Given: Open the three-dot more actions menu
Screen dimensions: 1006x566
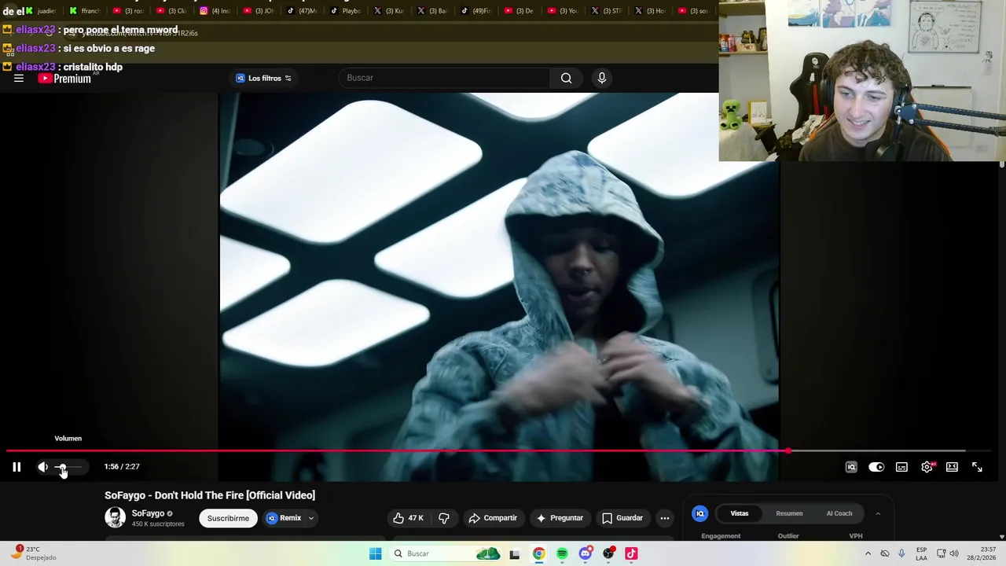Looking at the screenshot, I should point(665,518).
